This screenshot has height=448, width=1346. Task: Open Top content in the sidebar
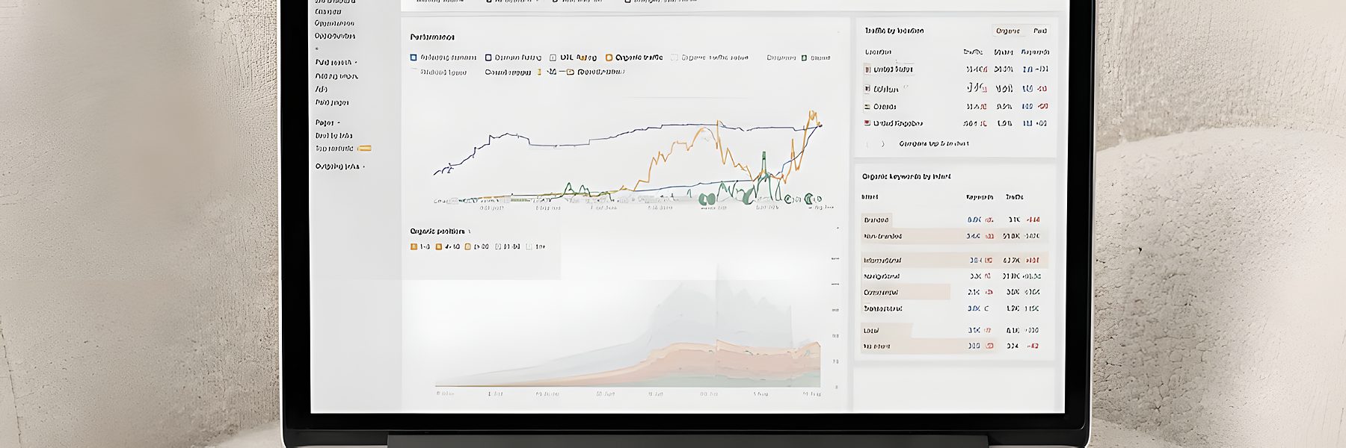tap(334, 149)
